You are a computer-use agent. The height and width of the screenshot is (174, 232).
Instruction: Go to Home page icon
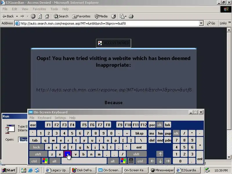pos(47,16)
